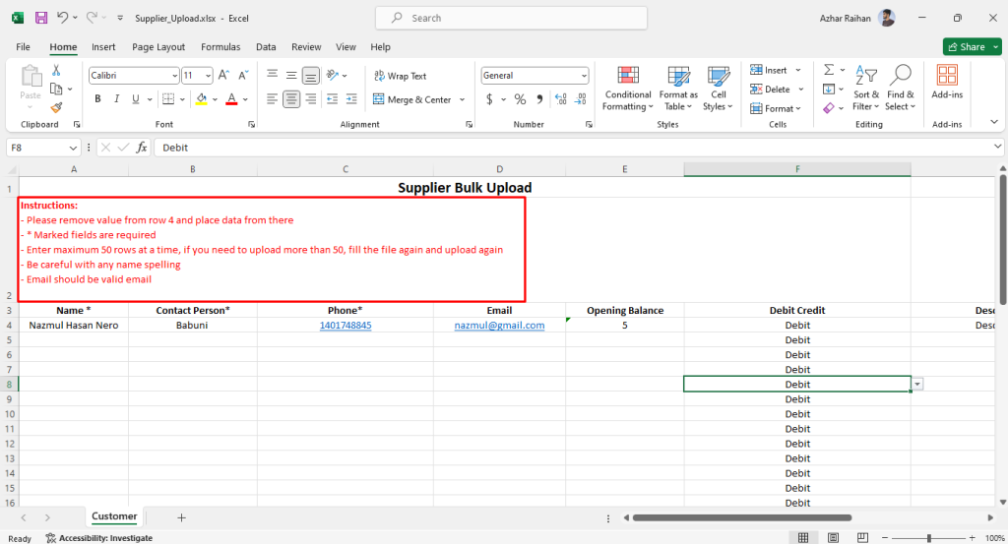Click nazmul@gmail.com email link
Image resolution: width=1008 pixels, height=544 pixels.
499,325
